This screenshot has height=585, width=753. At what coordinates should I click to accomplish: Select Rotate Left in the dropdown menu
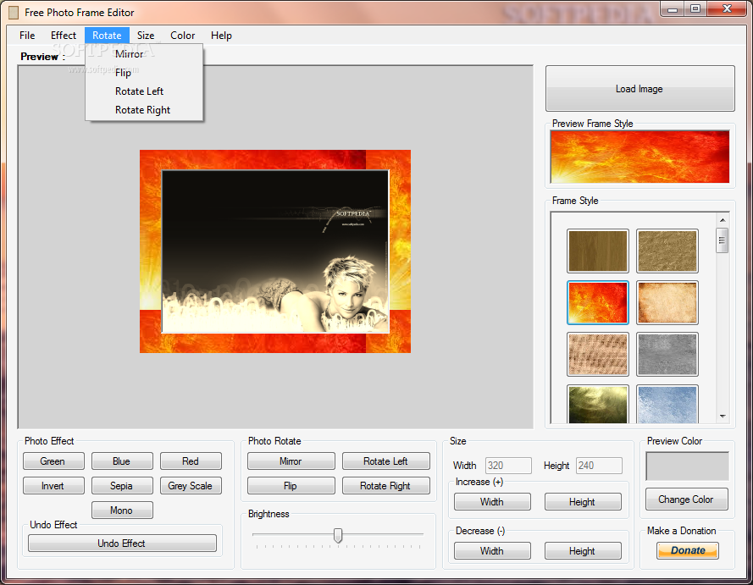(144, 91)
